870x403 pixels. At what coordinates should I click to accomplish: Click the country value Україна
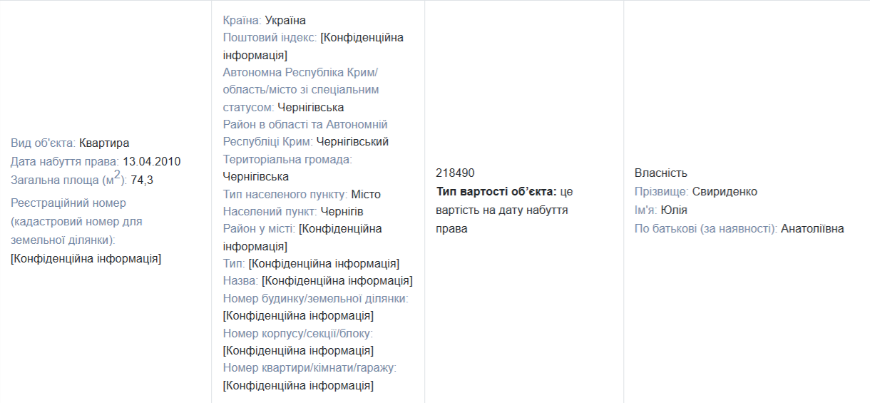(285, 20)
